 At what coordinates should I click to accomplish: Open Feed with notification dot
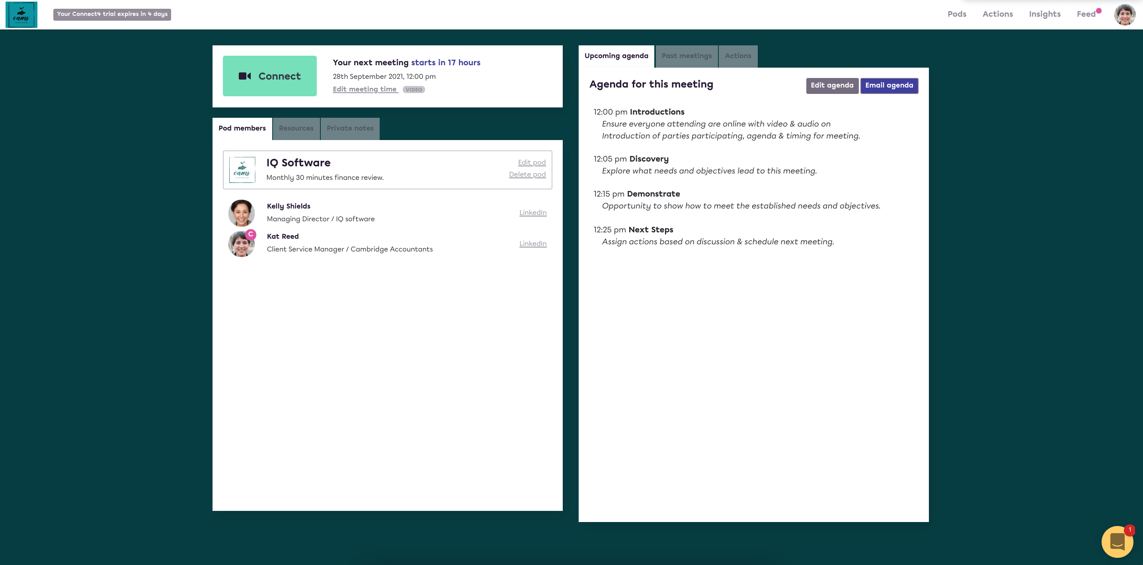1086,14
